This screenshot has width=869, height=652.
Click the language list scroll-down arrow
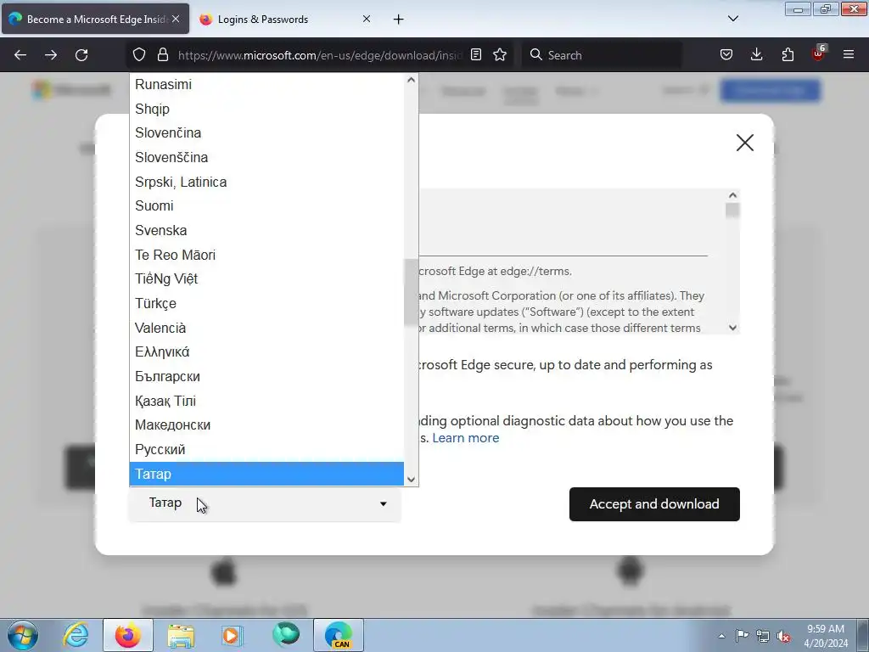coord(411,480)
